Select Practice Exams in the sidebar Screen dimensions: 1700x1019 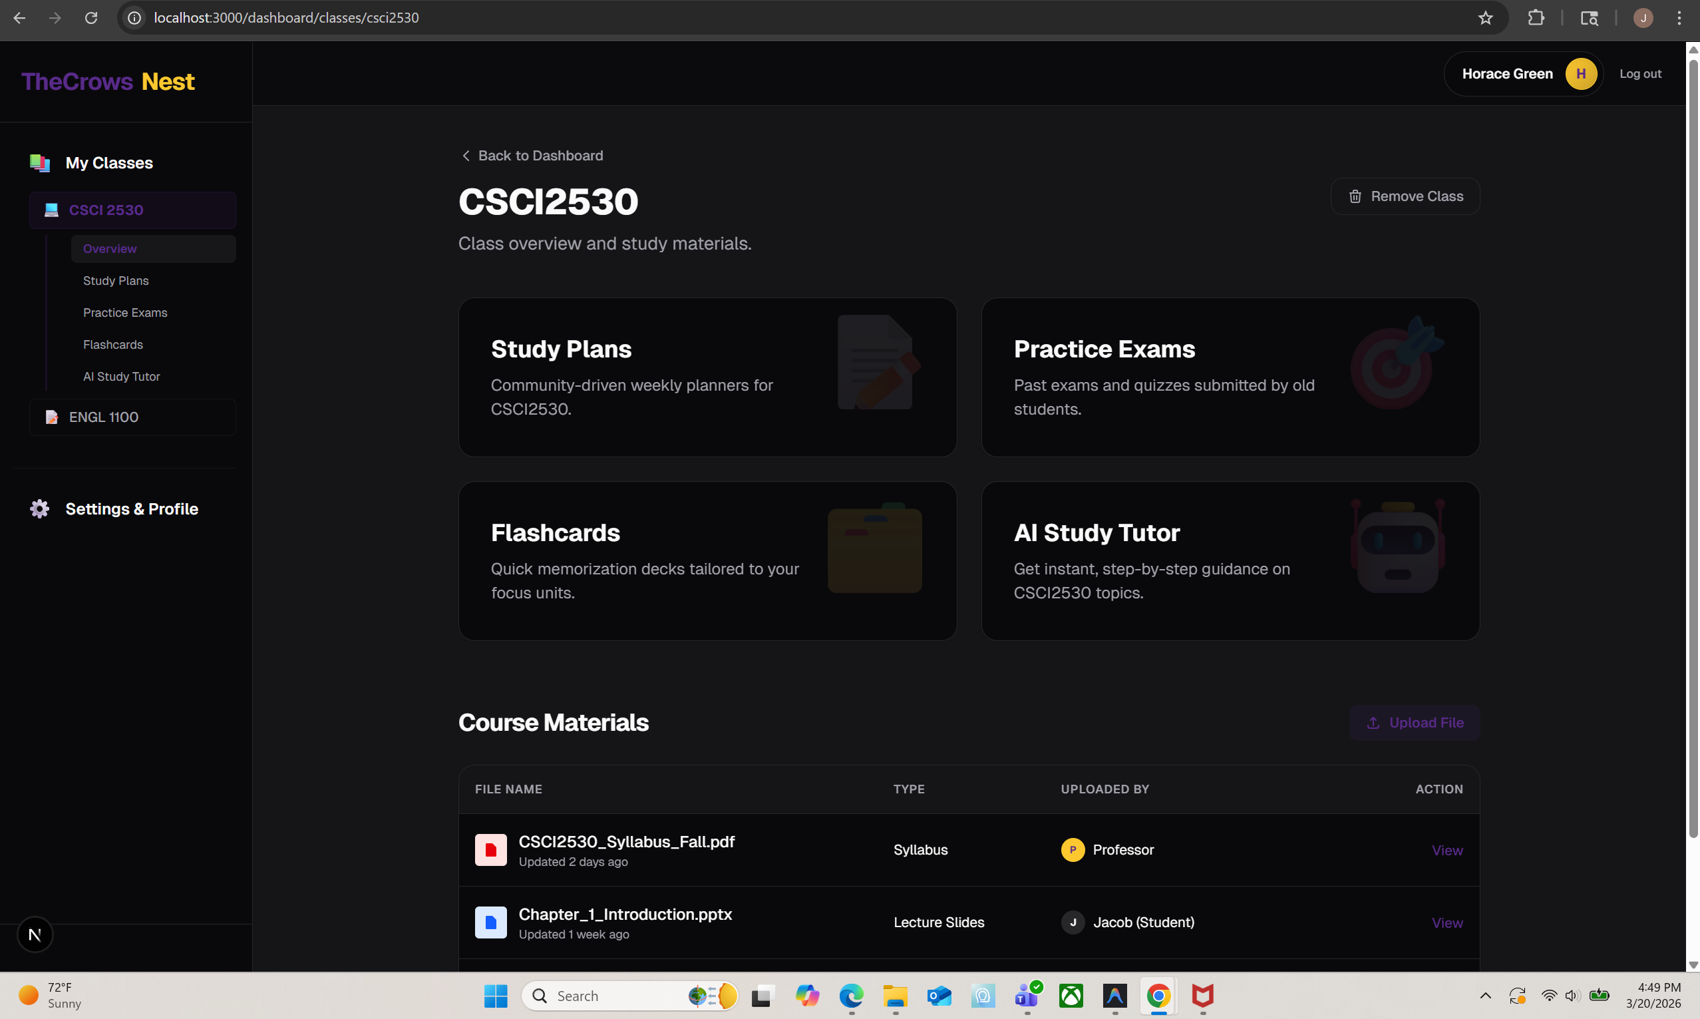(125, 312)
